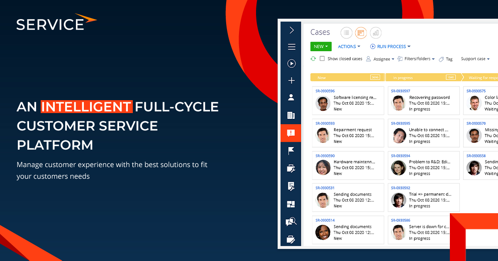
Task: Open the Support case dropdown
Action: point(475,59)
